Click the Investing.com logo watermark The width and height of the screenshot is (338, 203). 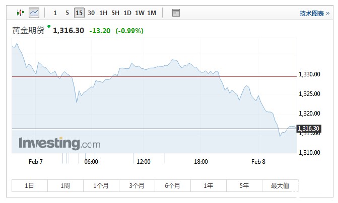(x=59, y=143)
